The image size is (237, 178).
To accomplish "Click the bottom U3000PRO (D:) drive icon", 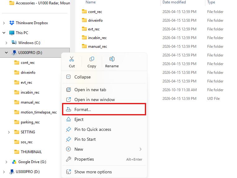I will point(12,172).
